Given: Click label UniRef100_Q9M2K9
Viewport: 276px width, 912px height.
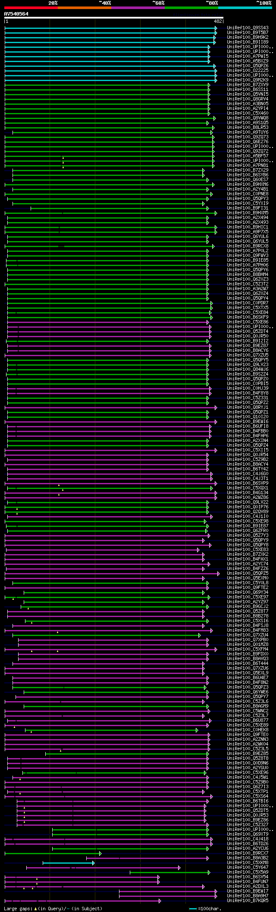Looking at the screenshot, I should (248, 80).
